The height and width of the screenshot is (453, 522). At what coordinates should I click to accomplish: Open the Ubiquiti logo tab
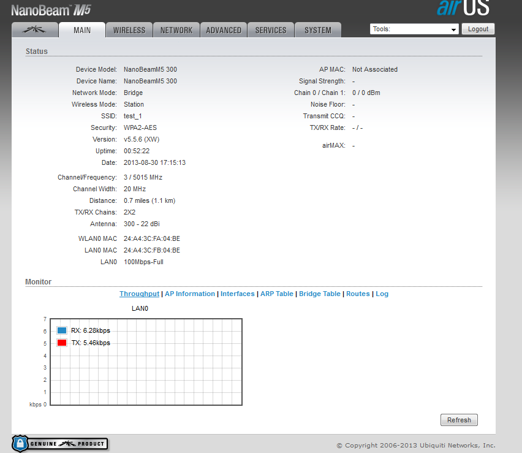tap(35, 30)
